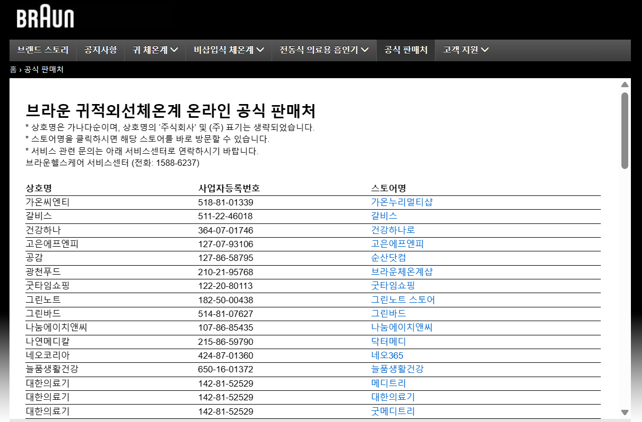
Task: Open the 고은에프엔피 store link
Action: coord(397,244)
